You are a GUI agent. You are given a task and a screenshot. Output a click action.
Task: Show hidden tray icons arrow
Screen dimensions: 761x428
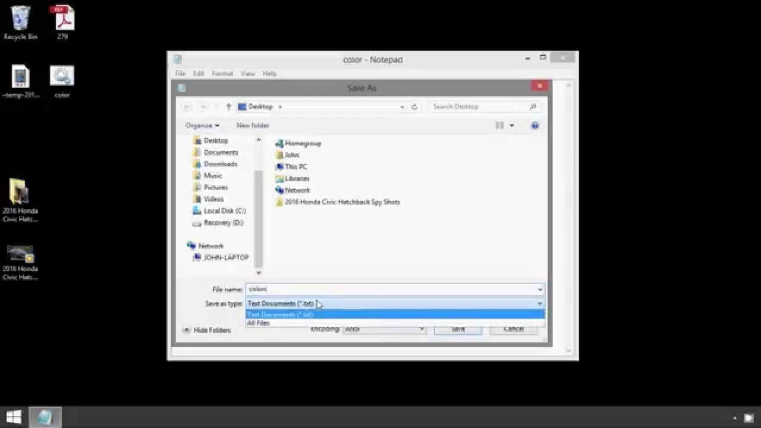click(735, 418)
